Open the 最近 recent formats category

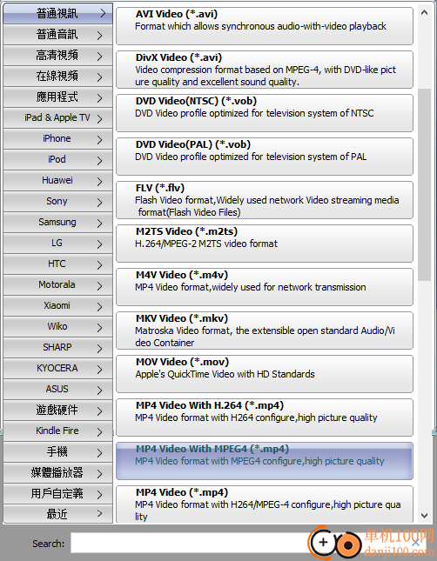pos(58,514)
